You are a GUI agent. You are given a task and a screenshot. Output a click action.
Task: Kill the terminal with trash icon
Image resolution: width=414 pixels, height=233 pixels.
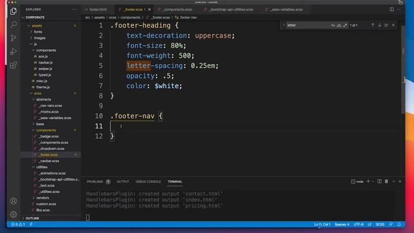click(x=386, y=181)
